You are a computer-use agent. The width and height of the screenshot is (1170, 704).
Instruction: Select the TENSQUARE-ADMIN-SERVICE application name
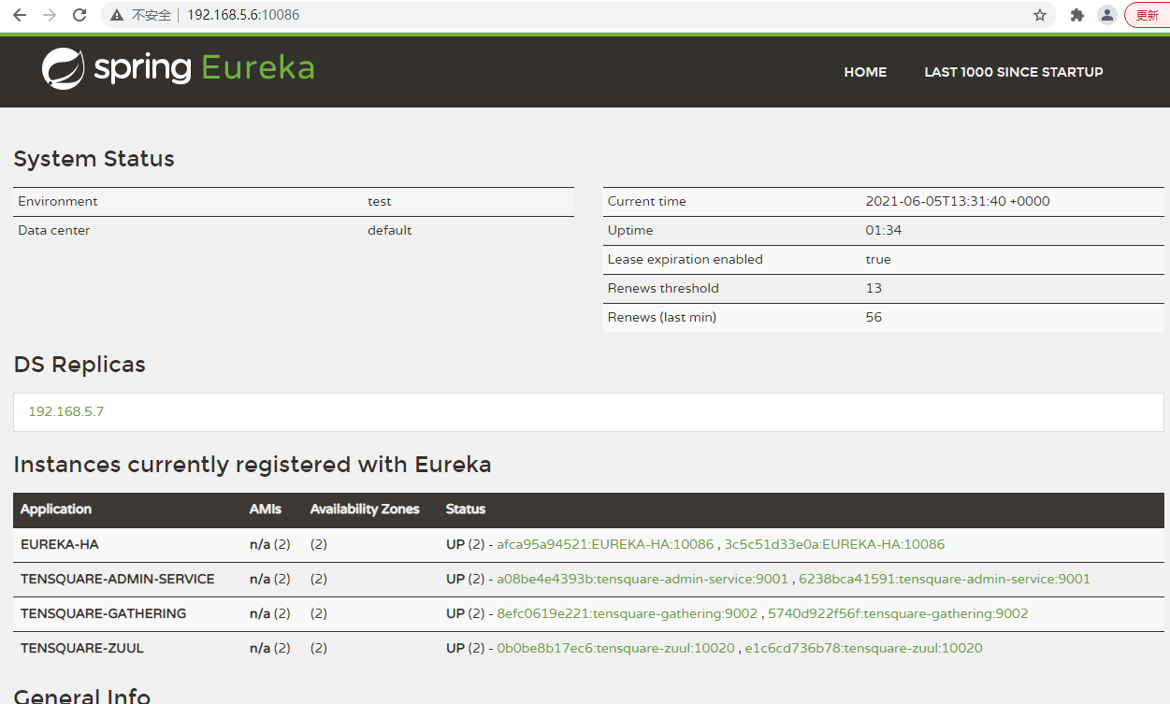click(118, 579)
